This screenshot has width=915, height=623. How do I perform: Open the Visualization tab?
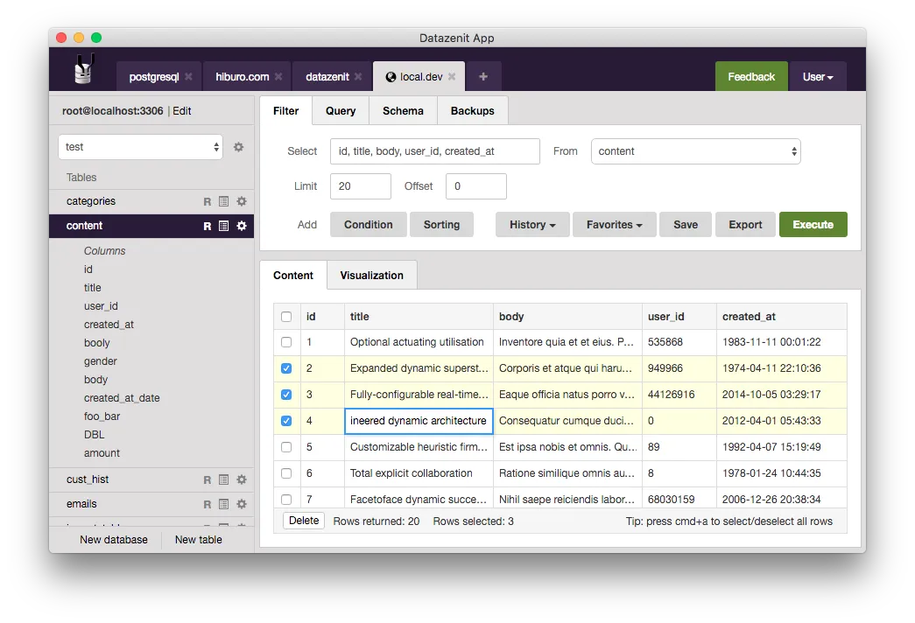[371, 275]
